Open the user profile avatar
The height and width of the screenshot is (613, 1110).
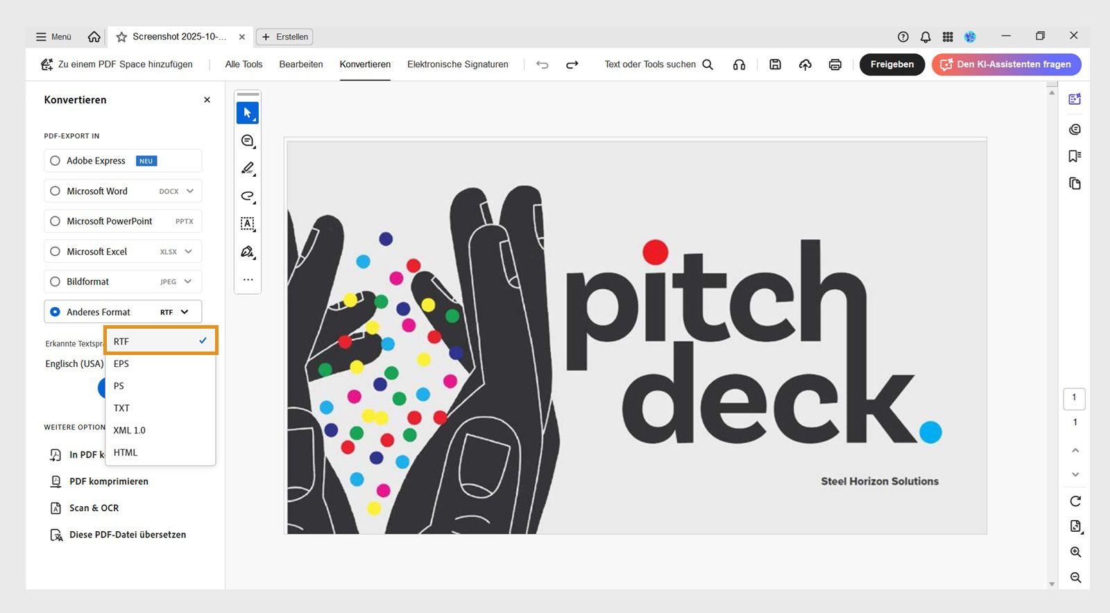coord(970,37)
